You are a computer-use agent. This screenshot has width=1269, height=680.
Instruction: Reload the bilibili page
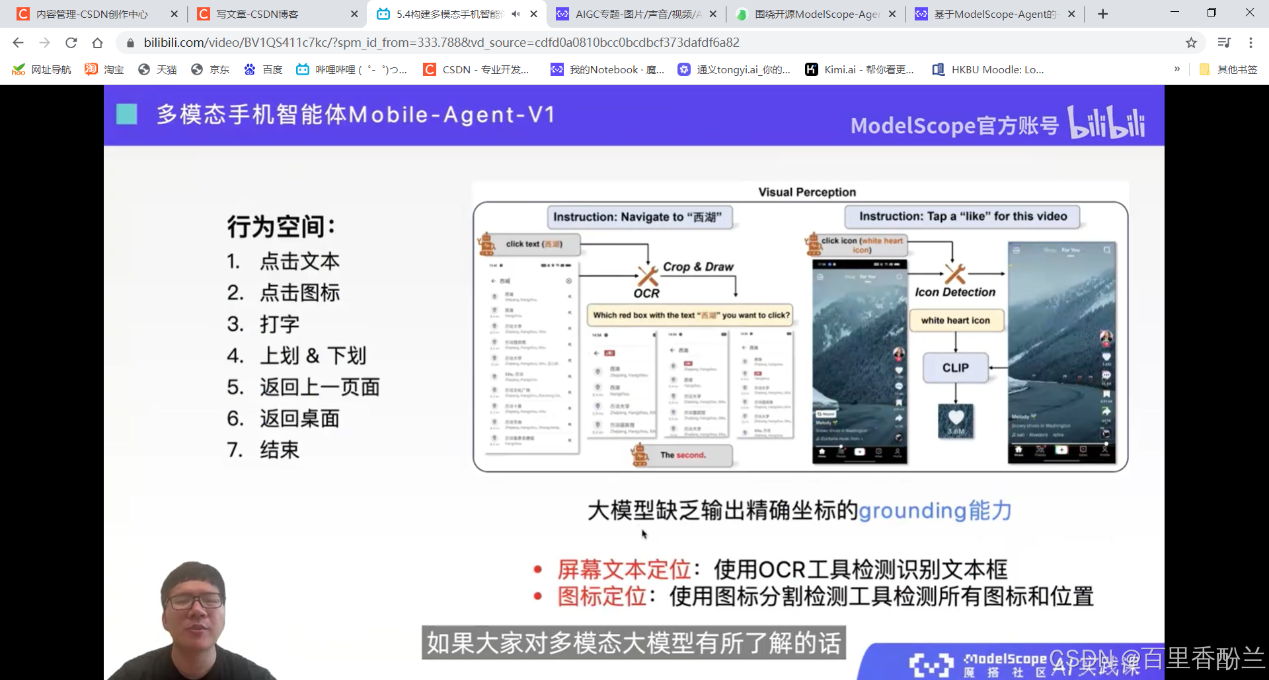(71, 43)
